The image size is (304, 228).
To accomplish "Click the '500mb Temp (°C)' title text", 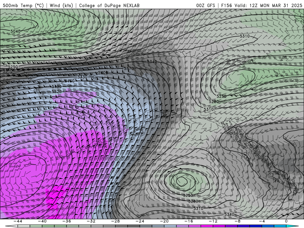I will click(23, 5).
